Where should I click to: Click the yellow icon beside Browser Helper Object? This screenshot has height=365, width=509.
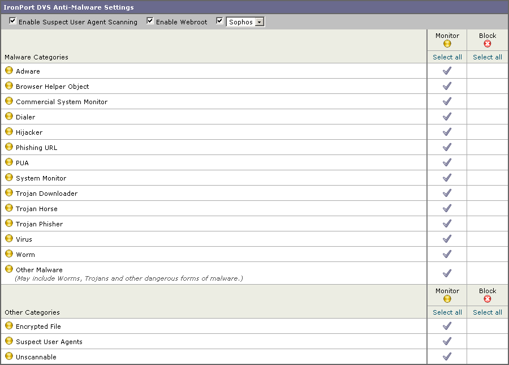(x=9, y=85)
